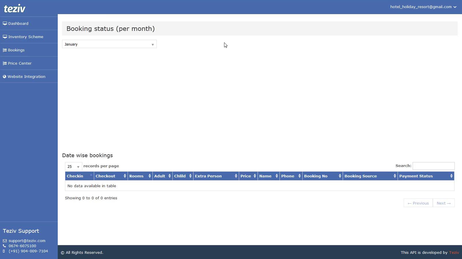The image size is (462, 259).
Task: Click the Previous pagination button
Action: [418, 203]
